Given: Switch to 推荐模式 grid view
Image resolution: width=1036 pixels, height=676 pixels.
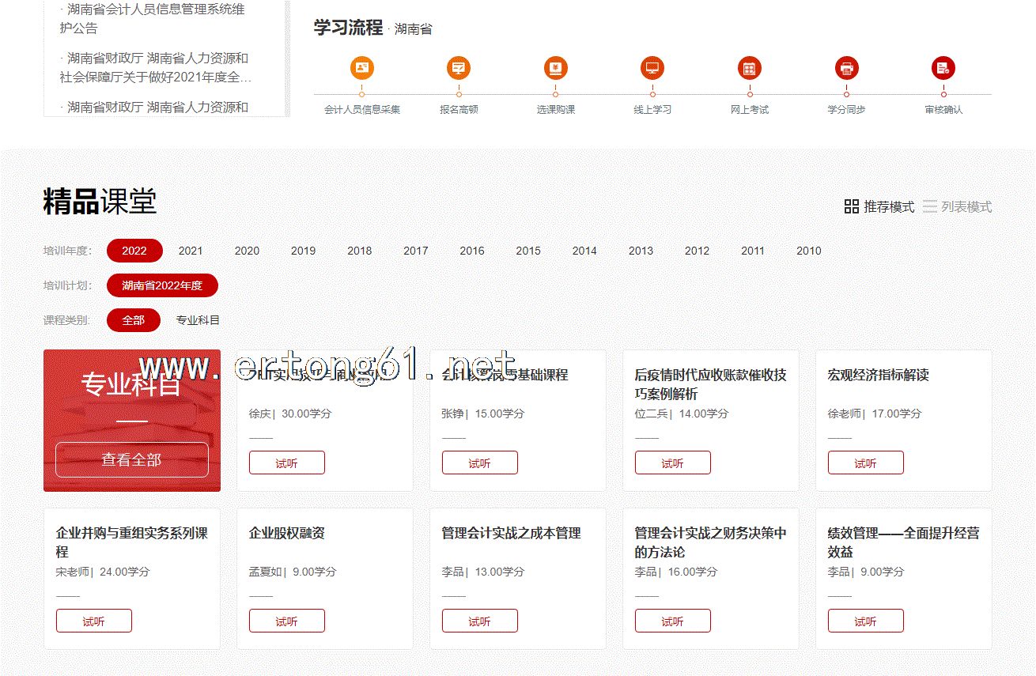Looking at the screenshot, I should pyautogui.click(x=879, y=206).
